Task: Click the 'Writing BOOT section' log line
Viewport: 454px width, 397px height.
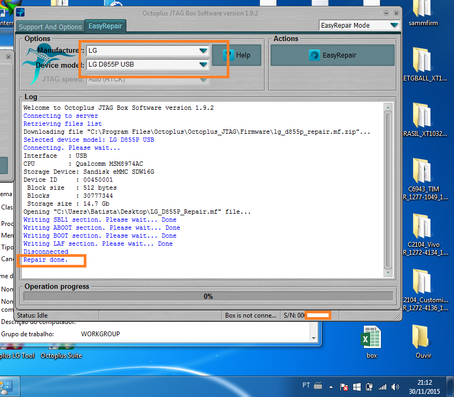Action: [x=100, y=236]
